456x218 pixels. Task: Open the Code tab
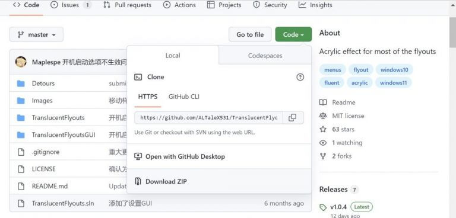26,5
